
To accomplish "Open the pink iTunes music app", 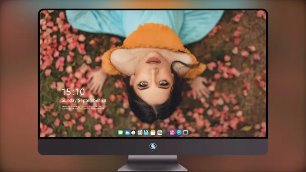I will pyautogui.click(x=172, y=132).
